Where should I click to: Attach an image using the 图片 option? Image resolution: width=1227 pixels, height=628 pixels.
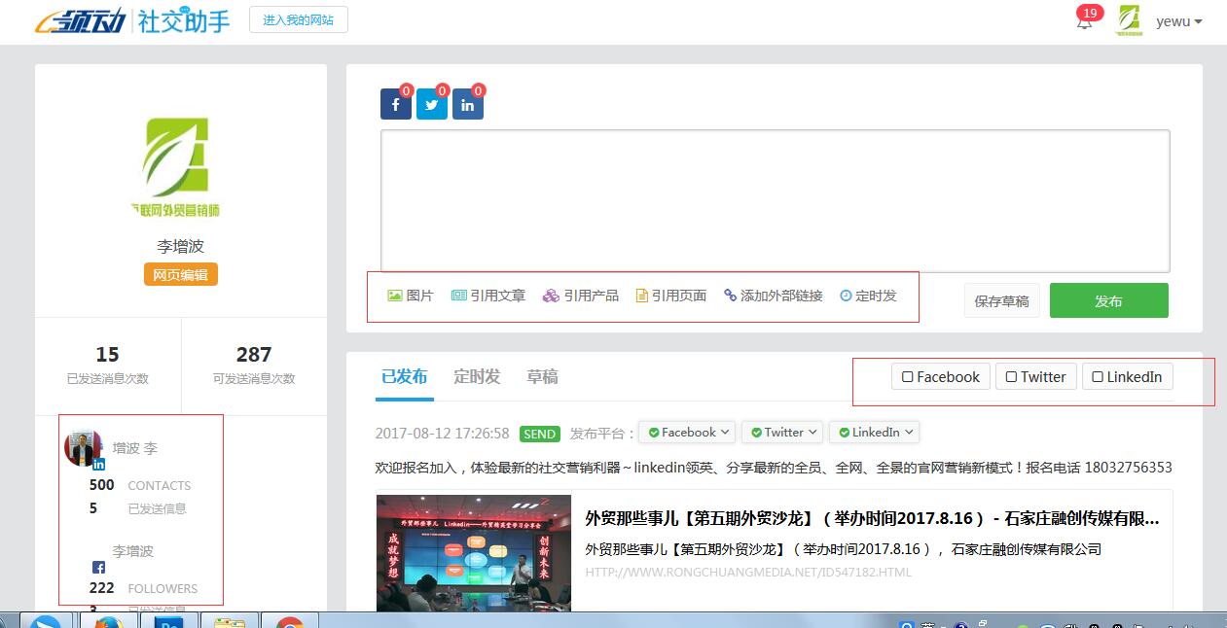click(x=410, y=296)
